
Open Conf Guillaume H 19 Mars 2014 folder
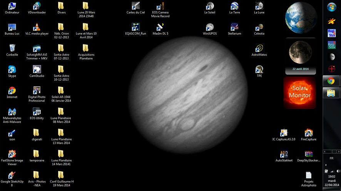pos(61,179)
